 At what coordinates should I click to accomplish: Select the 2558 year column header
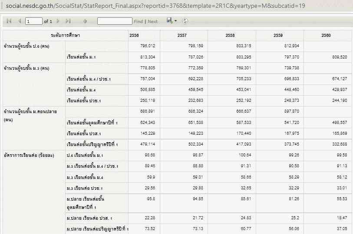pos(230,35)
